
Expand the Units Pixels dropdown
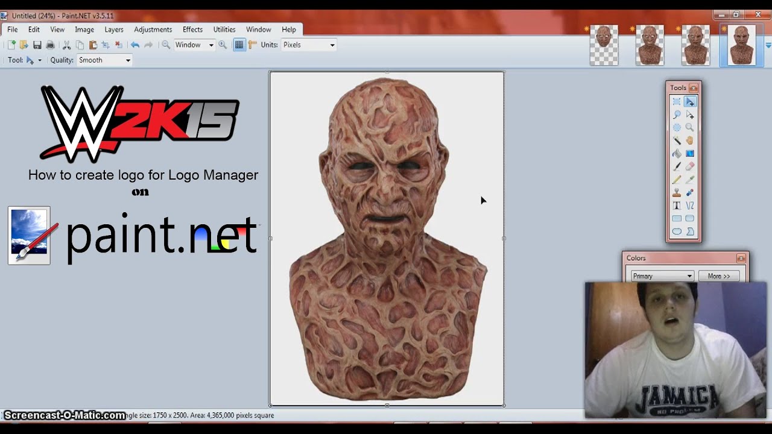(332, 45)
